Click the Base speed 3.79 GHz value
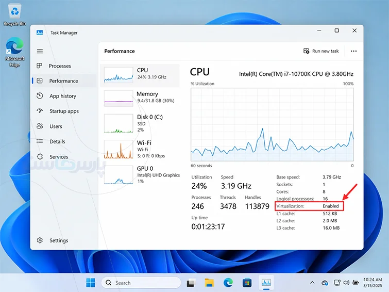 coord(332,177)
